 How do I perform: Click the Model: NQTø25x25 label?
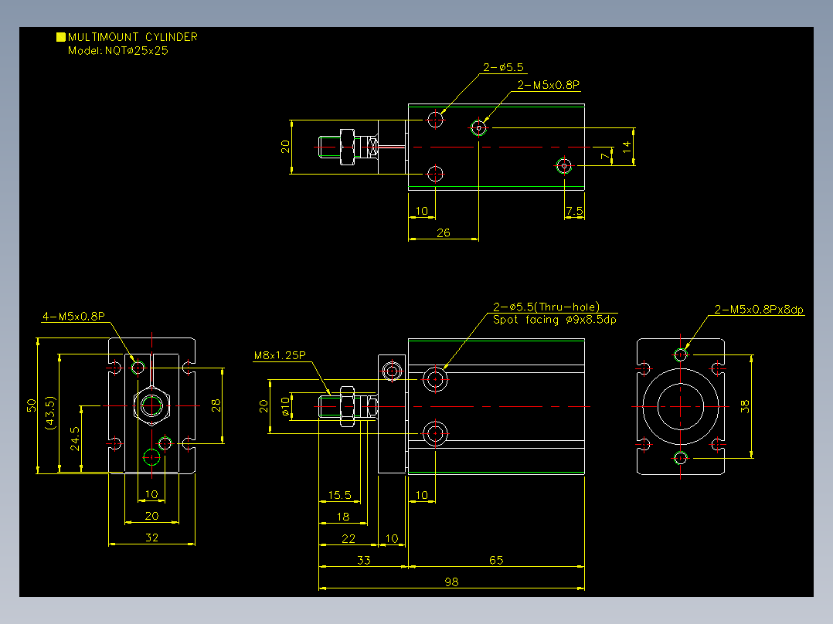[118, 51]
